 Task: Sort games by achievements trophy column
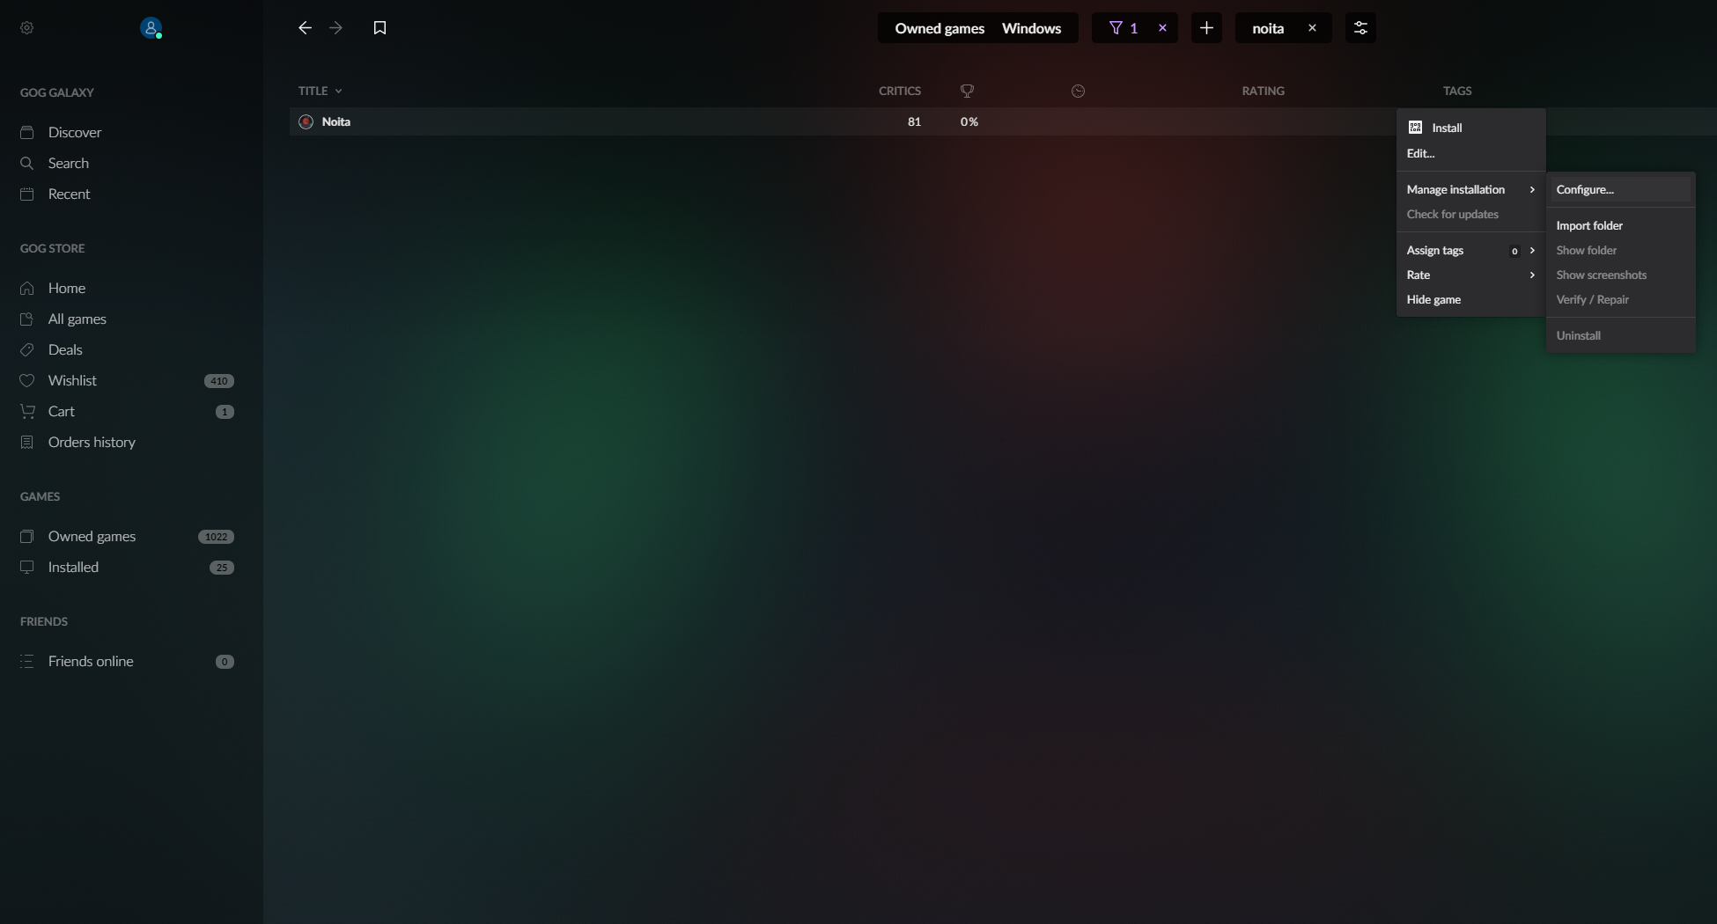pyautogui.click(x=966, y=91)
